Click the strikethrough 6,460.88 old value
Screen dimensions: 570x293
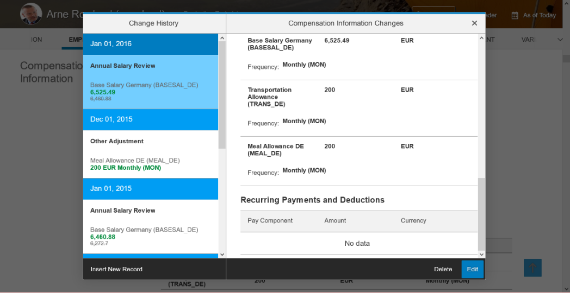coord(101,98)
